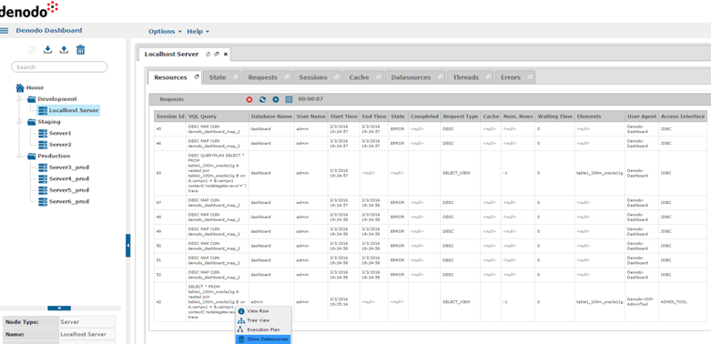
Task: Switch to the Requests tab
Action: pos(262,77)
